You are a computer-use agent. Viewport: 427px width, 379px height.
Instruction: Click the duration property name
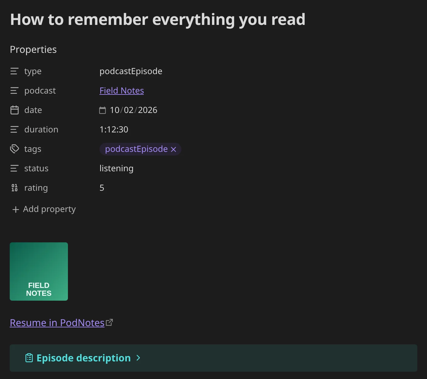coord(41,130)
